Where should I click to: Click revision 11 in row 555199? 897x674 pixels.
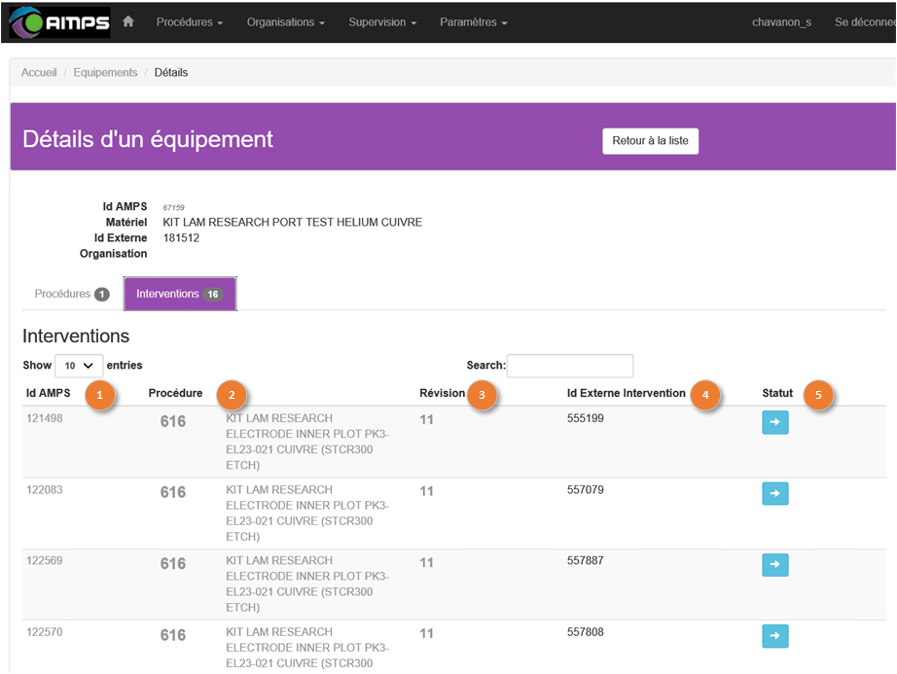426,420
